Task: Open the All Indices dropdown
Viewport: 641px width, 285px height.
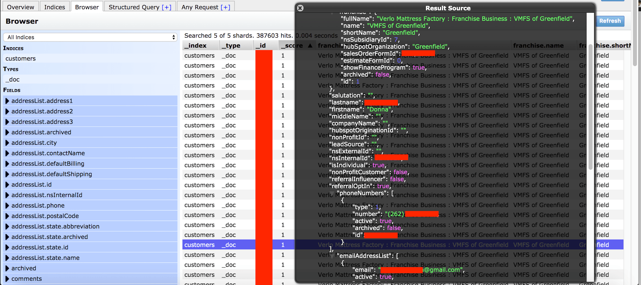Action: tap(90, 37)
